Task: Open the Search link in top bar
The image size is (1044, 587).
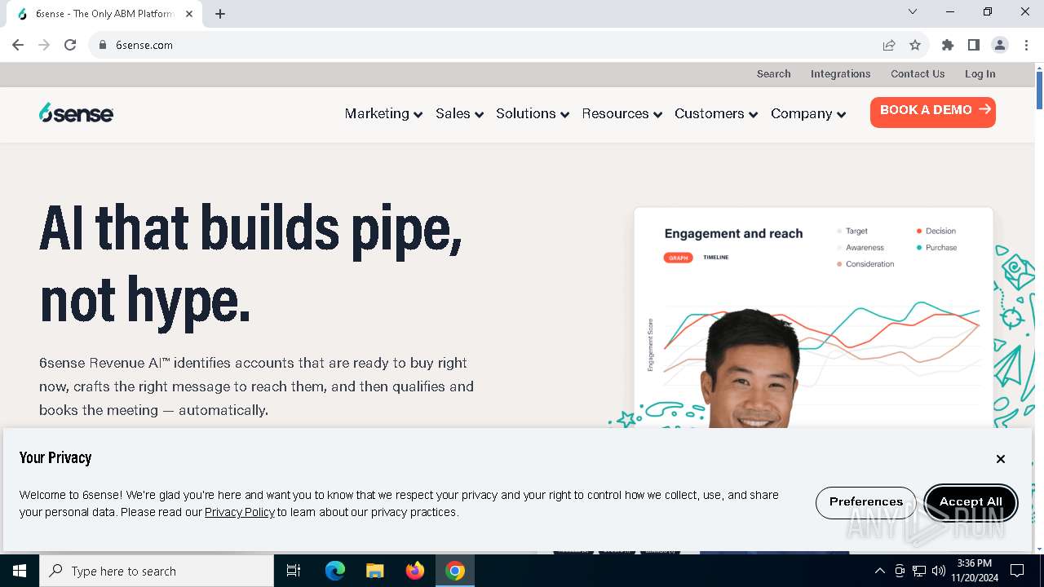Action: pyautogui.click(x=773, y=73)
